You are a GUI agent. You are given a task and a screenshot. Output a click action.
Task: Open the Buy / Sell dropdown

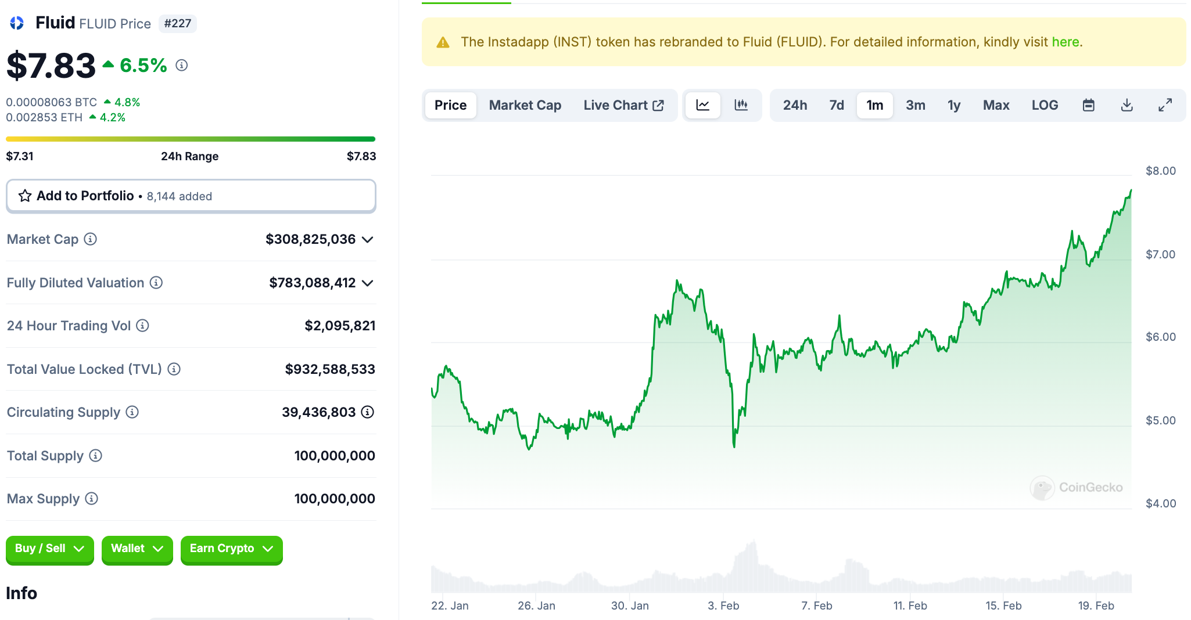click(49, 549)
